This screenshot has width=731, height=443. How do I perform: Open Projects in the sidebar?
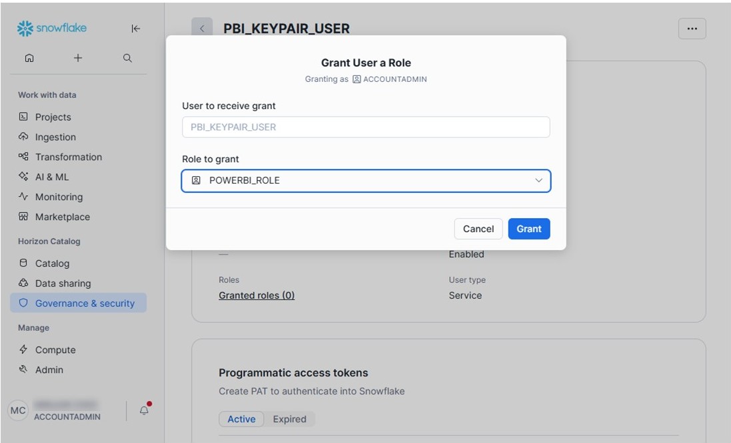(53, 117)
